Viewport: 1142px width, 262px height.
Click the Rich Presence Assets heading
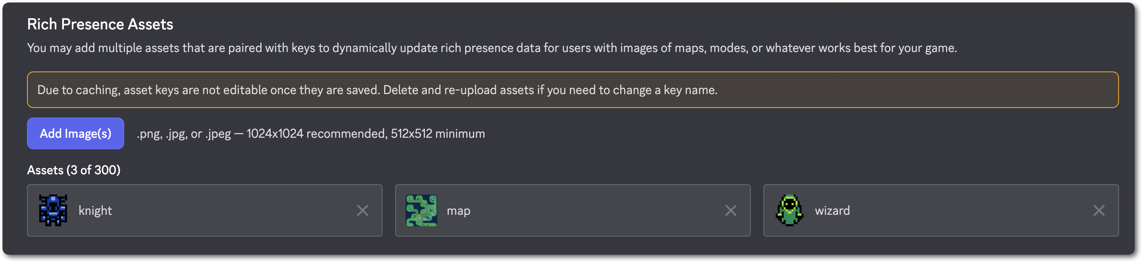[x=100, y=24]
